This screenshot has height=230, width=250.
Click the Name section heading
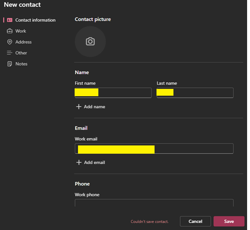coord(82,72)
